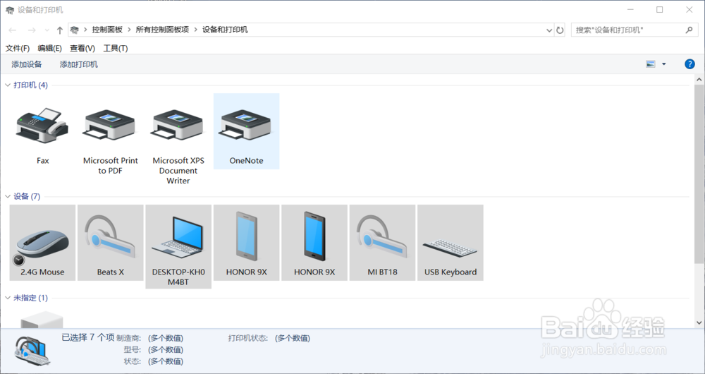Click the vertical scrollbar down arrow
Screen dimensions: 705x374
pyautogui.click(x=699, y=322)
